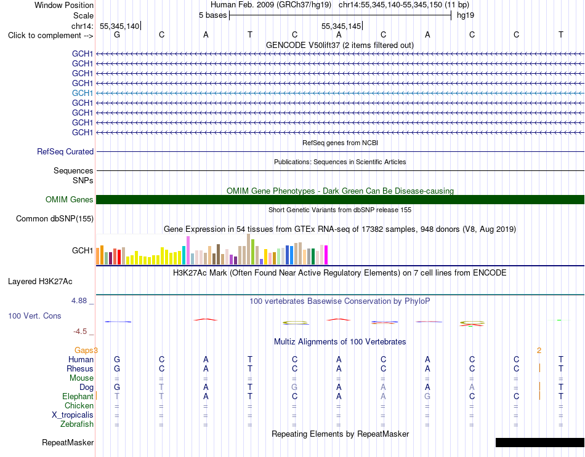
Task: Click the 4.88 upper PhyloP scale value
Action: (79, 300)
